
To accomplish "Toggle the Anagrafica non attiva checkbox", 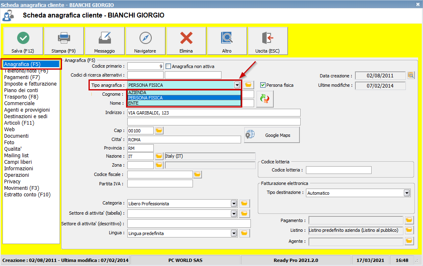I will 168,66.
